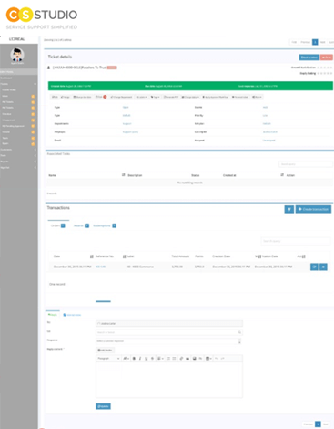Open the More dropdown in ticket toolbar
This screenshot has height=429, width=334.
point(257,97)
